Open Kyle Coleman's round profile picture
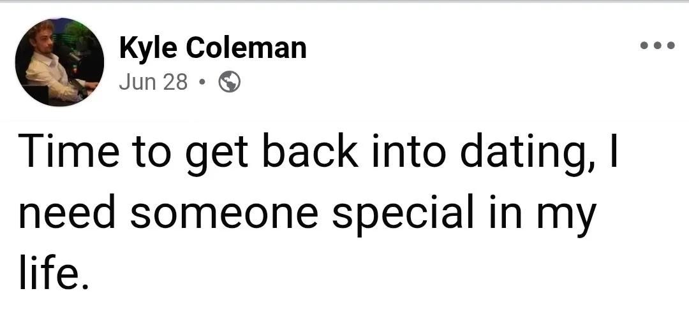This screenshot has width=689, height=326. 59,62
